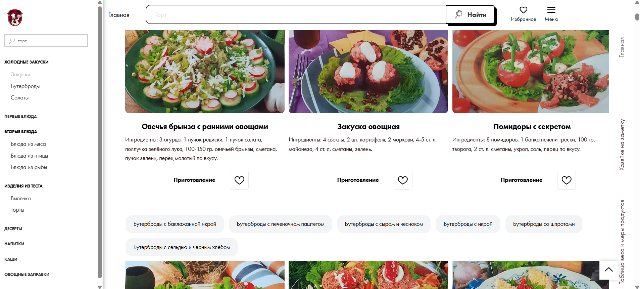Go to the Главная page link

pos(118,15)
